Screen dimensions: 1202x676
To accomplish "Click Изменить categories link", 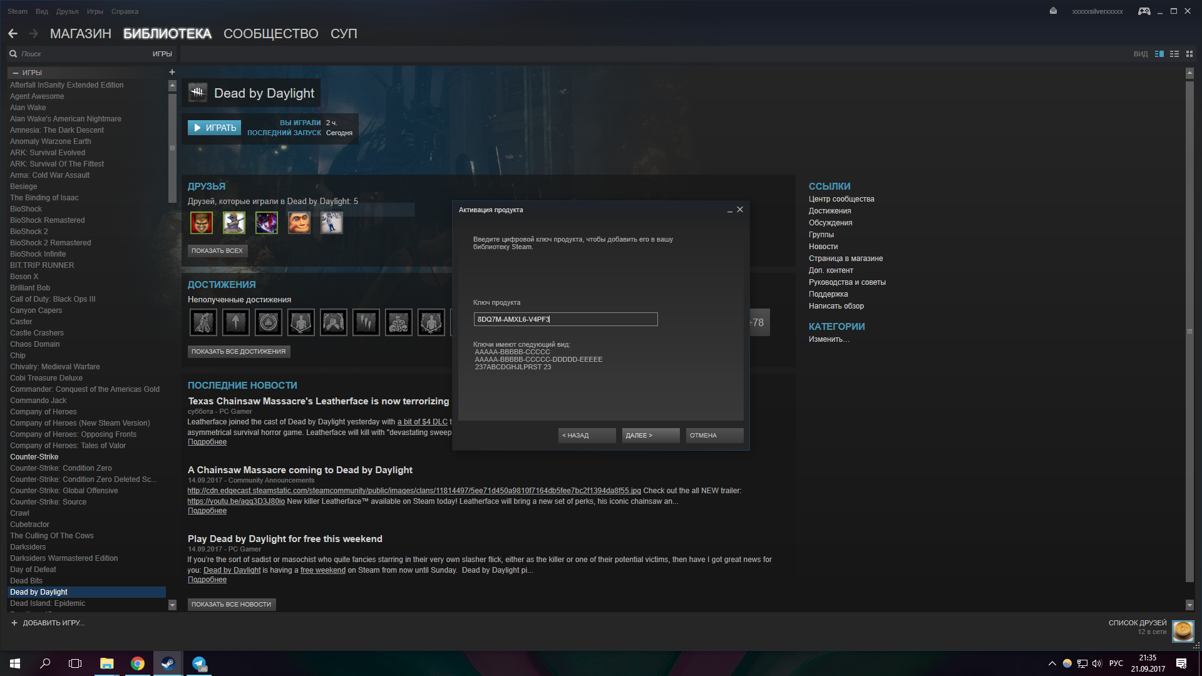I will click(829, 339).
